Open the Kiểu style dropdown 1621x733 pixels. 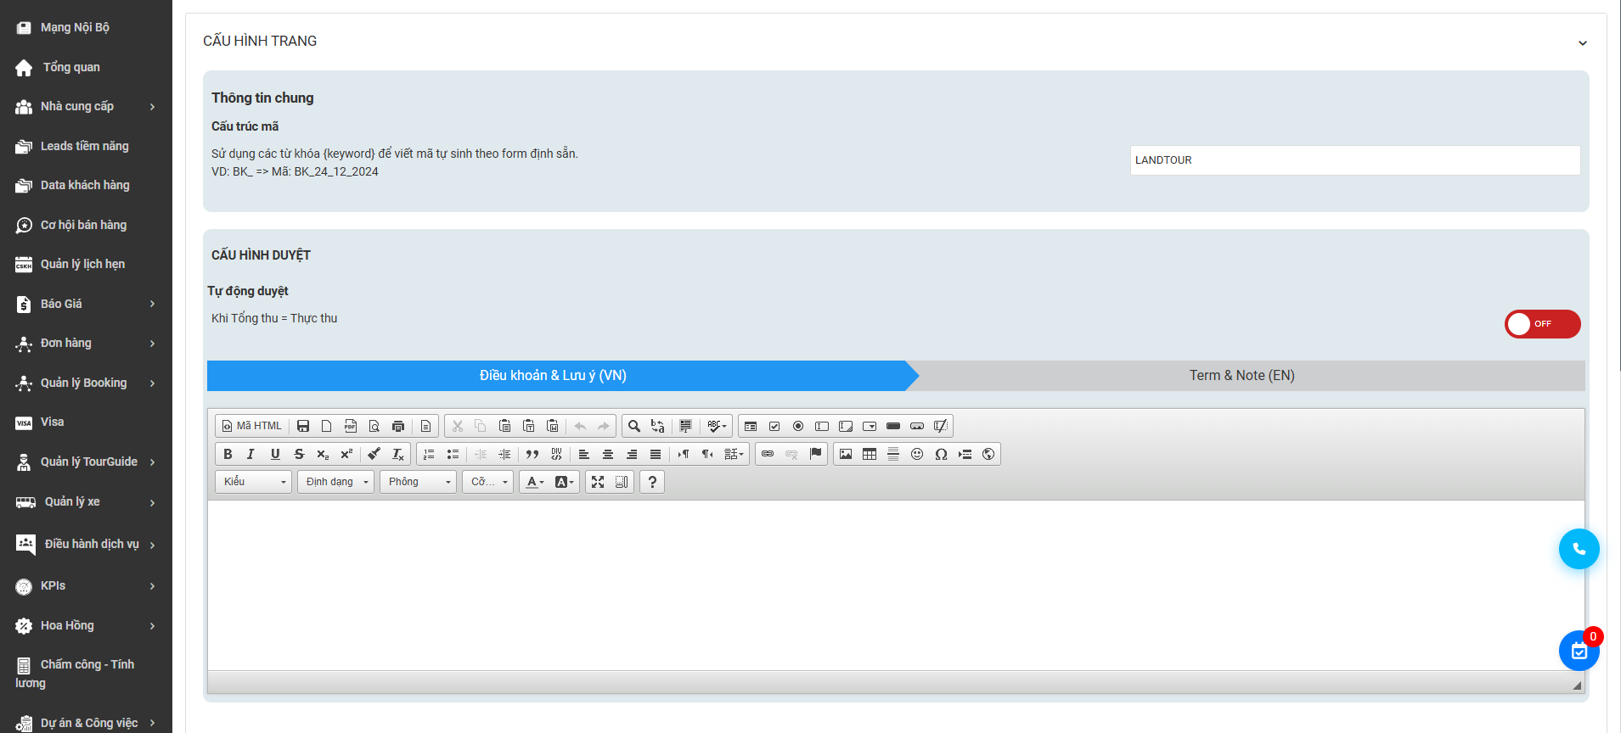253,482
